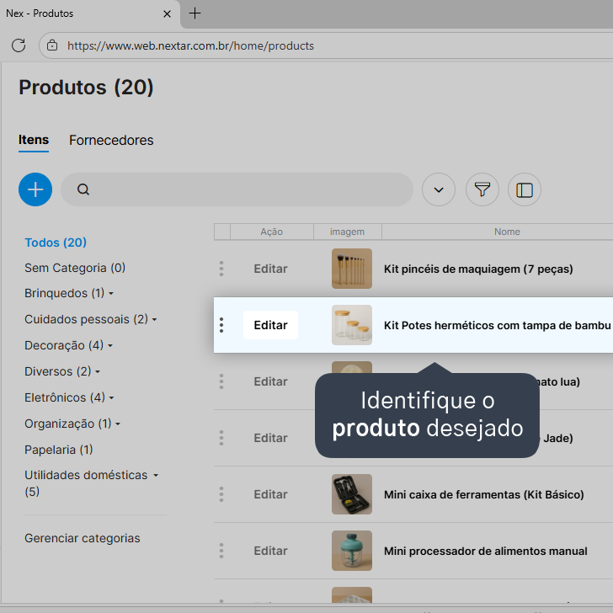Click the imagem column header
Image resolution: width=613 pixels, height=613 pixels.
click(347, 232)
